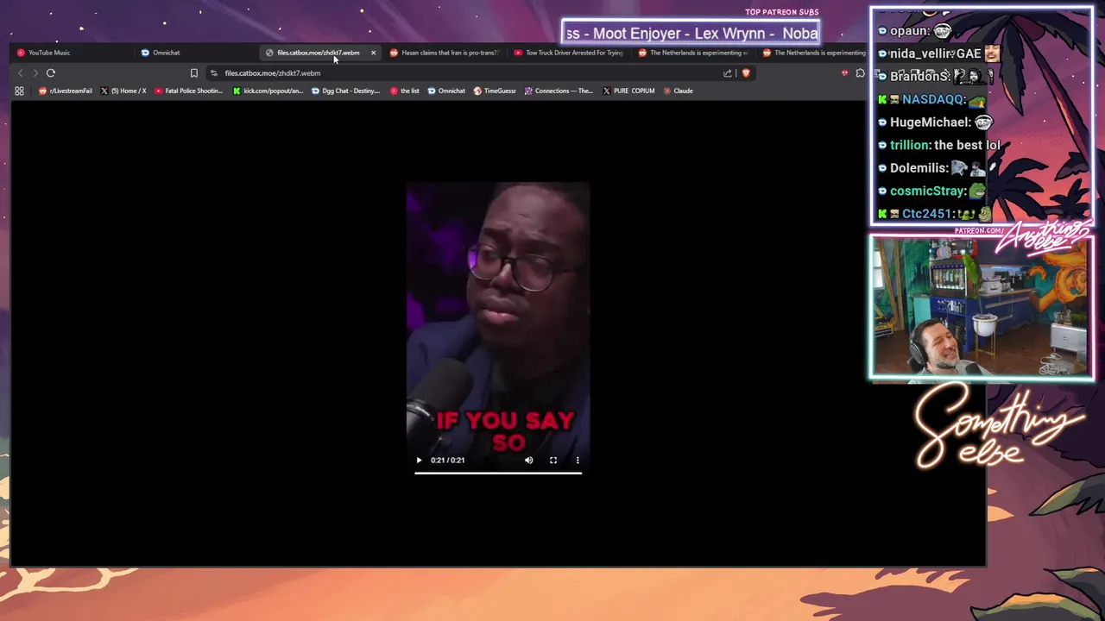
Task: Open 'the list' bookmark
Action: (x=404, y=91)
